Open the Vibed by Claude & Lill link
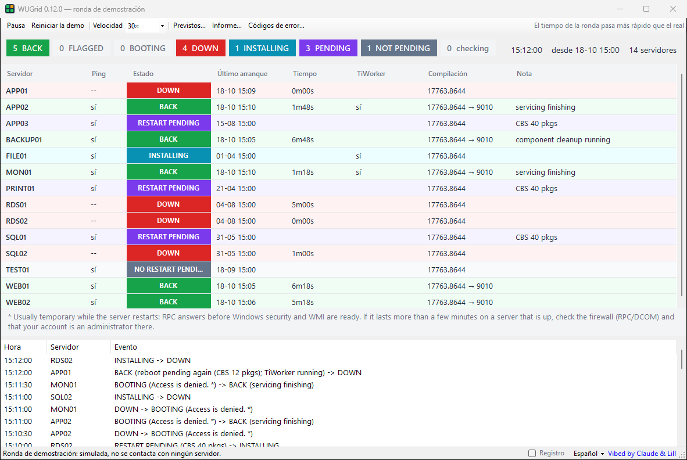Image resolution: width=687 pixels, height=460 pixels. 642,454
